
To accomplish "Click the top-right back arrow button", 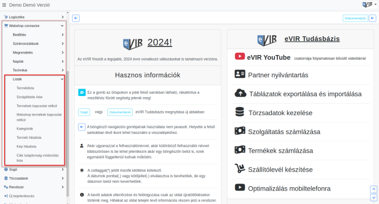I will [x=373, y=18].
